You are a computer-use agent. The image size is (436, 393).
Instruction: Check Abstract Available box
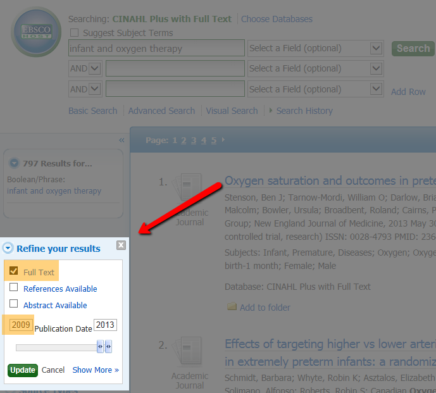pyautogui.click(x=14, y=303)
